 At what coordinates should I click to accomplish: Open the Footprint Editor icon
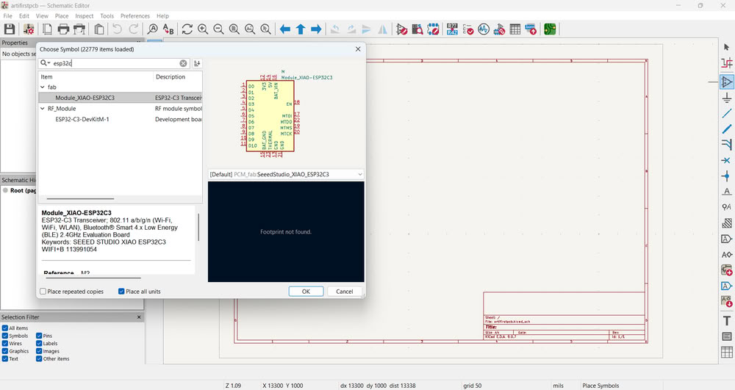coord(433,29)
